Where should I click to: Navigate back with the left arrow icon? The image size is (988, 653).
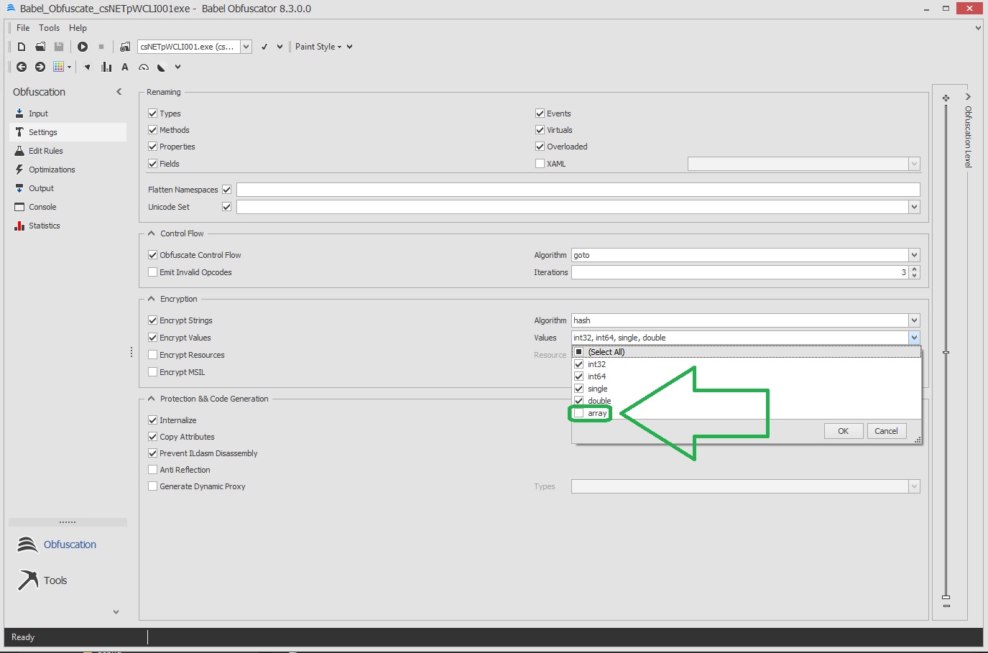pyautogui.click(x=22, y=67)
